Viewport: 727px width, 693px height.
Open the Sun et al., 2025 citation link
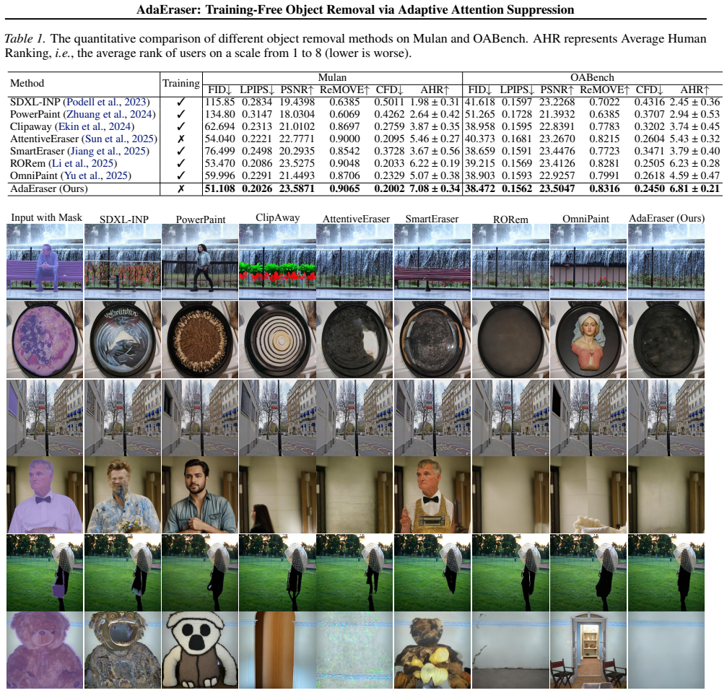(119, 139)
